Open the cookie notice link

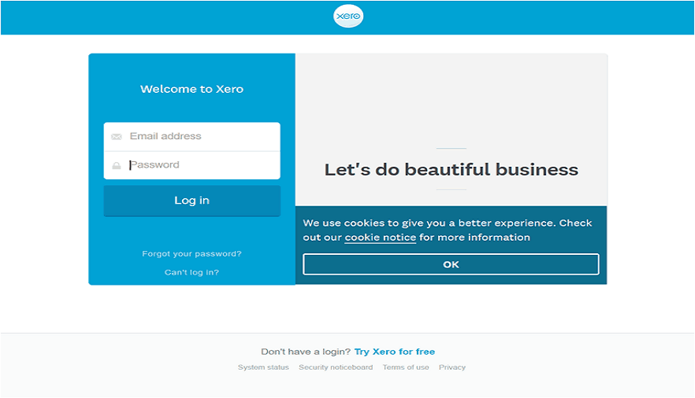(x=380, y=238)
